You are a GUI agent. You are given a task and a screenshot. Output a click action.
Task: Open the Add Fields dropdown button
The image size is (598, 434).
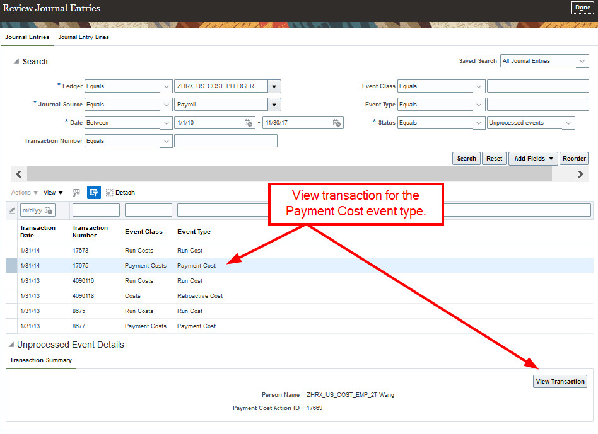(x=533, y=158)
